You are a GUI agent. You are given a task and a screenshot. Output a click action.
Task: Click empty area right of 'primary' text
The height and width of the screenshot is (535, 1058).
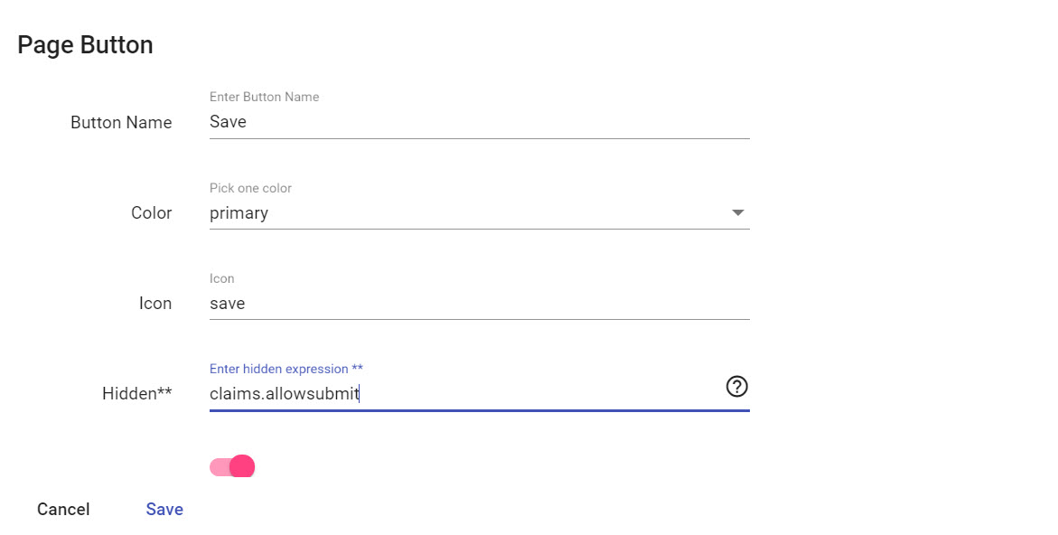pyautogui.click(x=500, y=213)
